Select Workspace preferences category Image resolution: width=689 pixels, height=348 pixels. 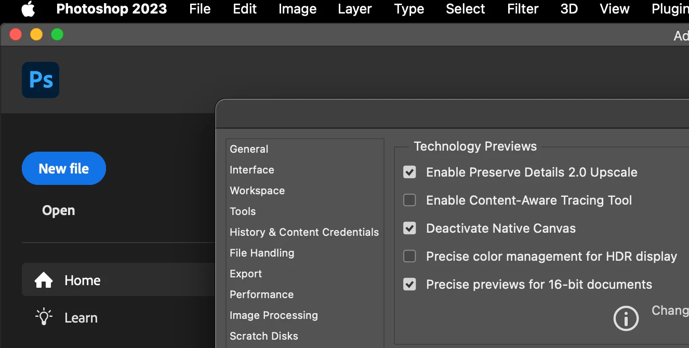coord(257,191)
